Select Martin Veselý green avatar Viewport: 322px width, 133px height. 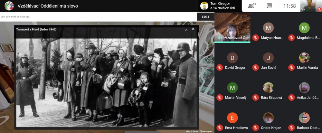(x=232, y=88)
